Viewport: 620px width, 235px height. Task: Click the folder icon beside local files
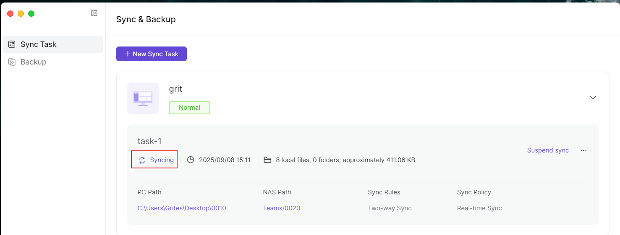point(267,160)
